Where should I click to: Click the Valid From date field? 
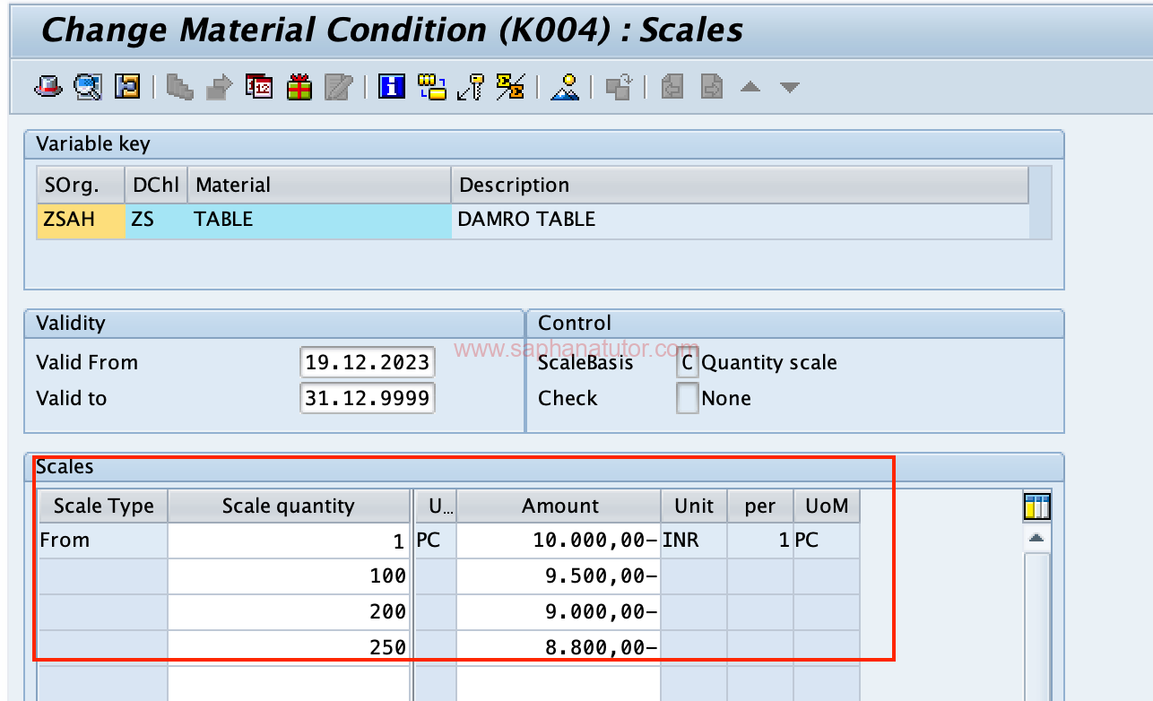[x=368, y=363]
